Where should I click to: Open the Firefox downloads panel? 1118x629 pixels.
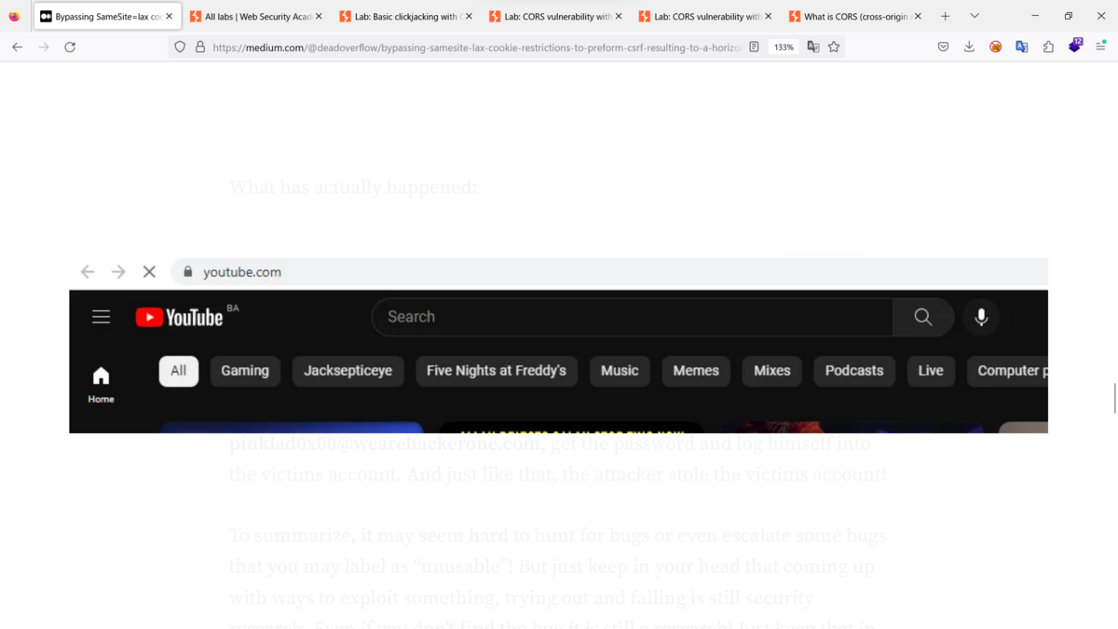[969, 47]
